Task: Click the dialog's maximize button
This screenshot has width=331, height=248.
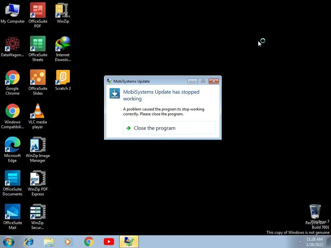Action: click(x=203, y=81)
